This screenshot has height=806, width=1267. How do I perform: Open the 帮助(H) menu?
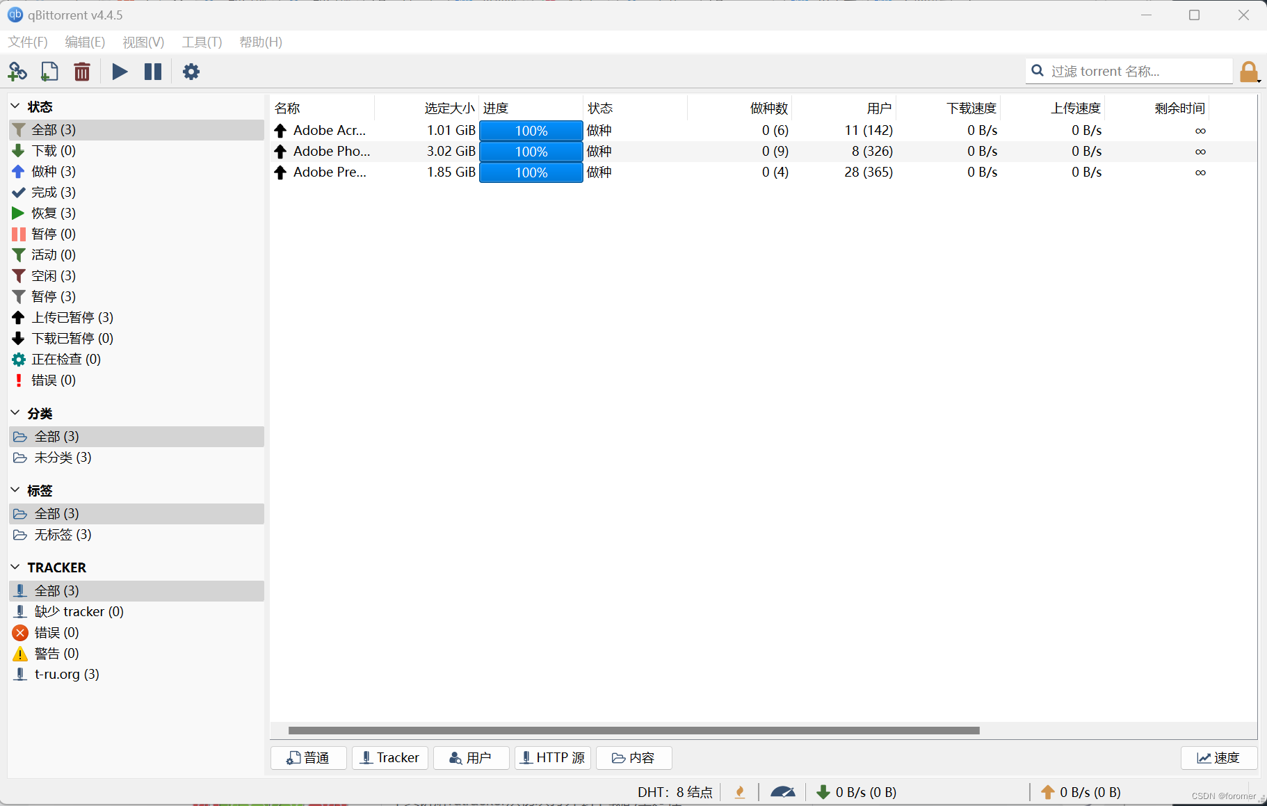[261, 42]
